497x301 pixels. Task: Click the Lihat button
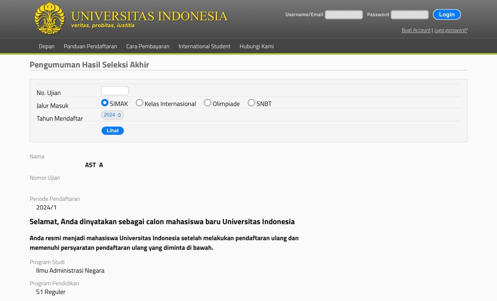coord(113,131)
